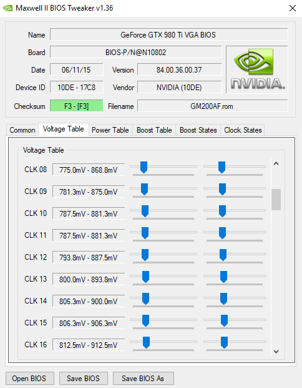
Task: Click CLK 15 minimum voltage slider
Action: pos(163,322)
